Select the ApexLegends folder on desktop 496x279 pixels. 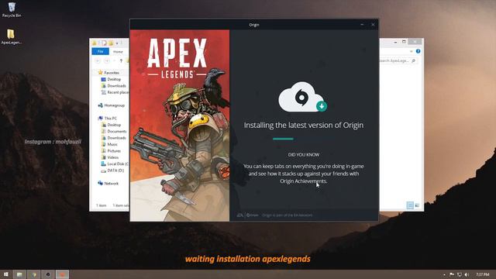coord(11,36)
